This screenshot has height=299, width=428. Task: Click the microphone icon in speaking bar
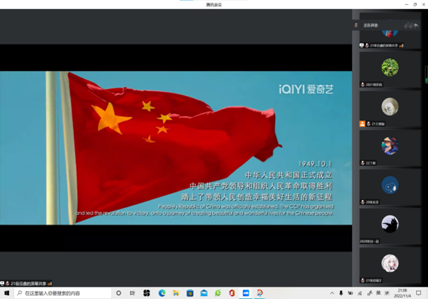pyautogui.click(x=356, y=25)
